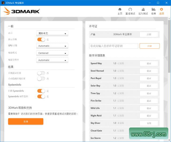Toggle the demo display switch (second row)

point(41,39)
